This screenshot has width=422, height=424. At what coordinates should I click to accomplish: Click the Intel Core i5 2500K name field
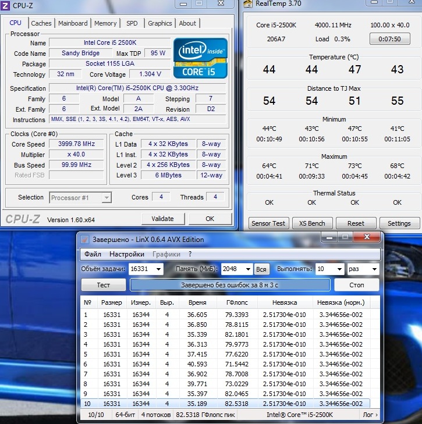[110, 42]
